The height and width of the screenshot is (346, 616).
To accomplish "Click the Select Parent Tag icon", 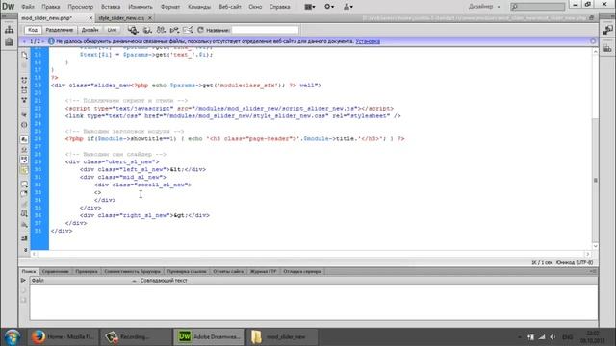I will pyautogui.click(x=24, y=115).
